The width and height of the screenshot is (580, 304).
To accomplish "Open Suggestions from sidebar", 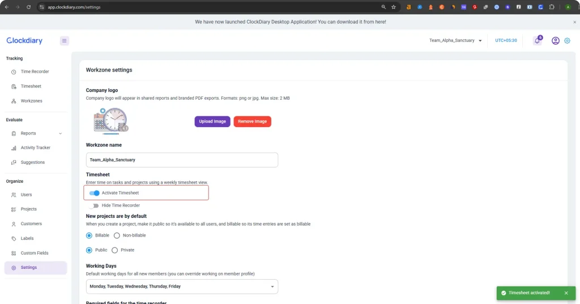I will pos(32,162).
